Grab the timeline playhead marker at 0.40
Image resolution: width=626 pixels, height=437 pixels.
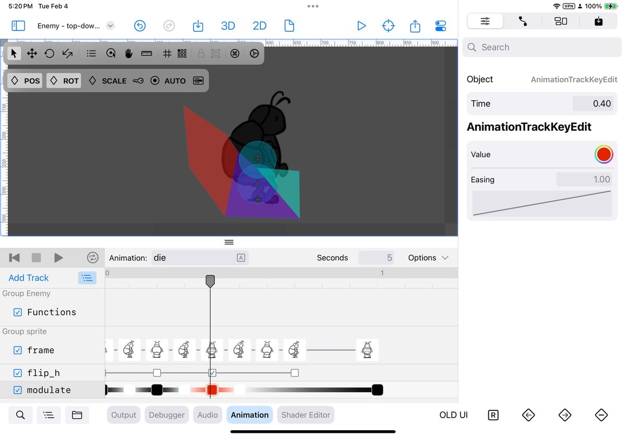click(x=210, y=281)
